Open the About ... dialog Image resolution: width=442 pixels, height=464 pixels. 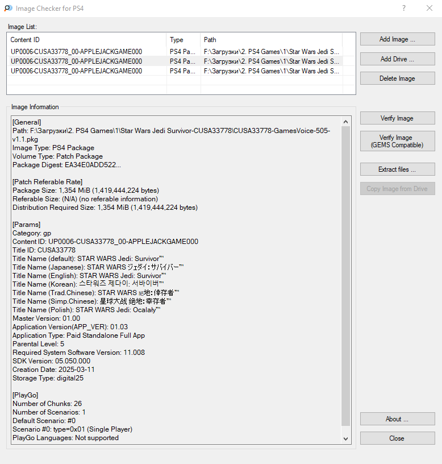click(x=397, y=419)
